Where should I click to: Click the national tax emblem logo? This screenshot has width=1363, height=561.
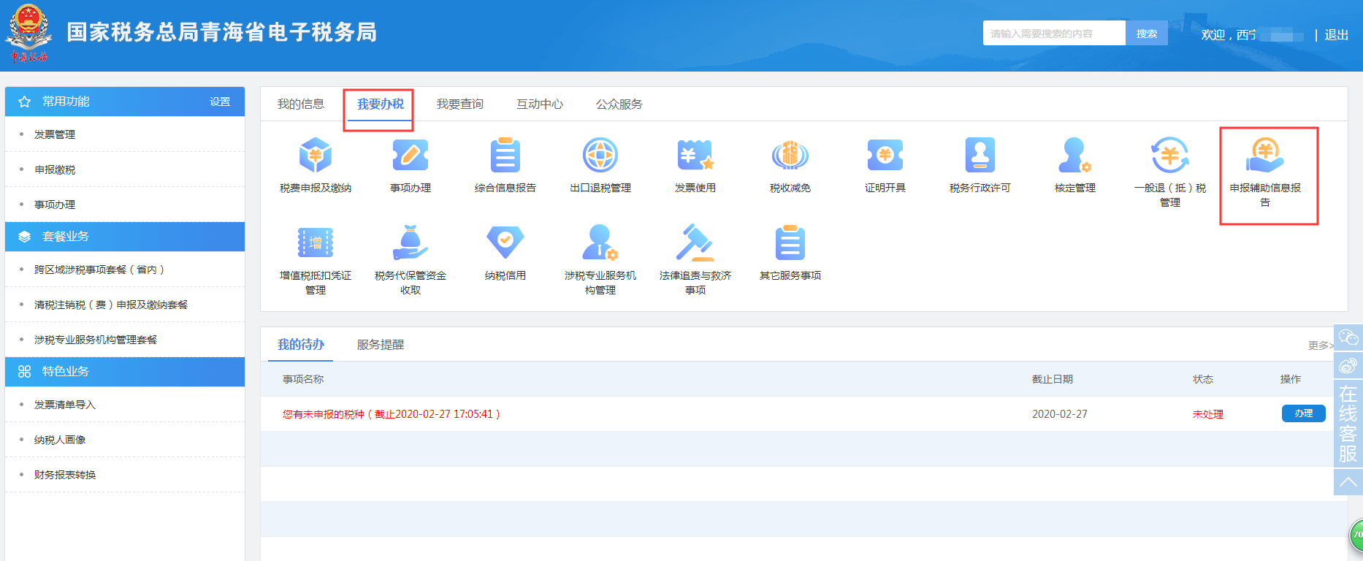pos(28,32)
